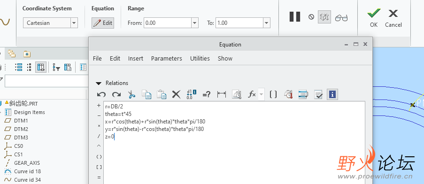Viewport: 424px width, 184px height.
Task: Open the File menu in Equation window
Action: click(97, 58)
